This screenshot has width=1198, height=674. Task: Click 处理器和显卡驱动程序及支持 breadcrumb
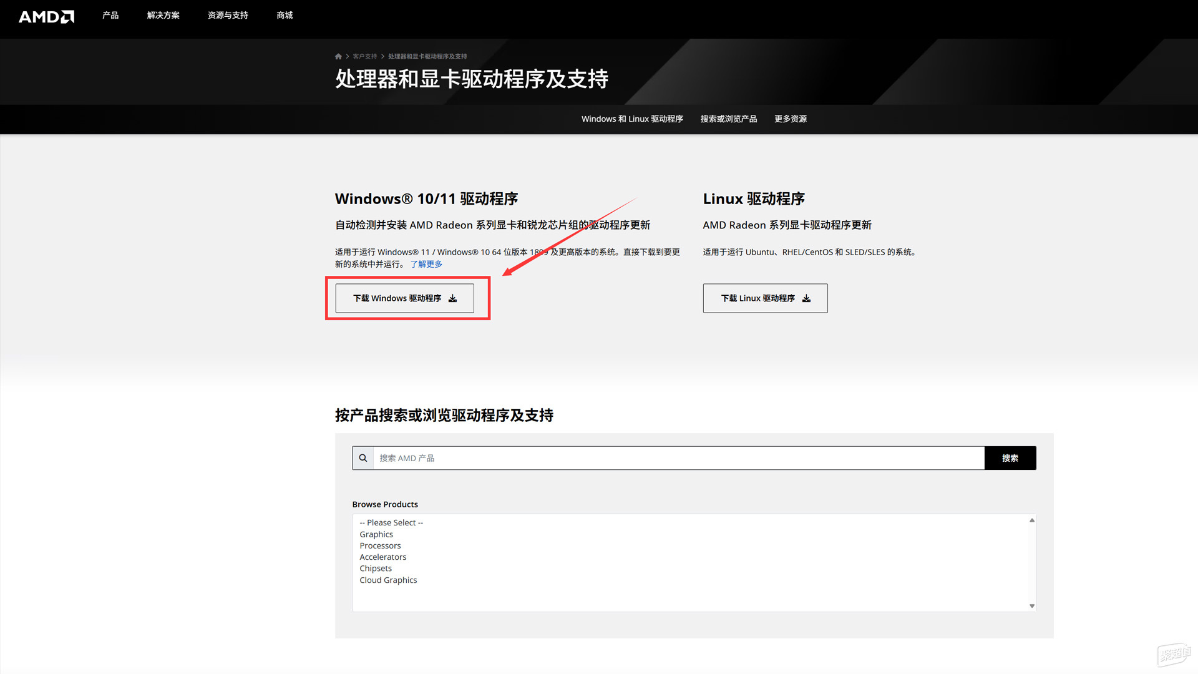(x=427, y=56)
